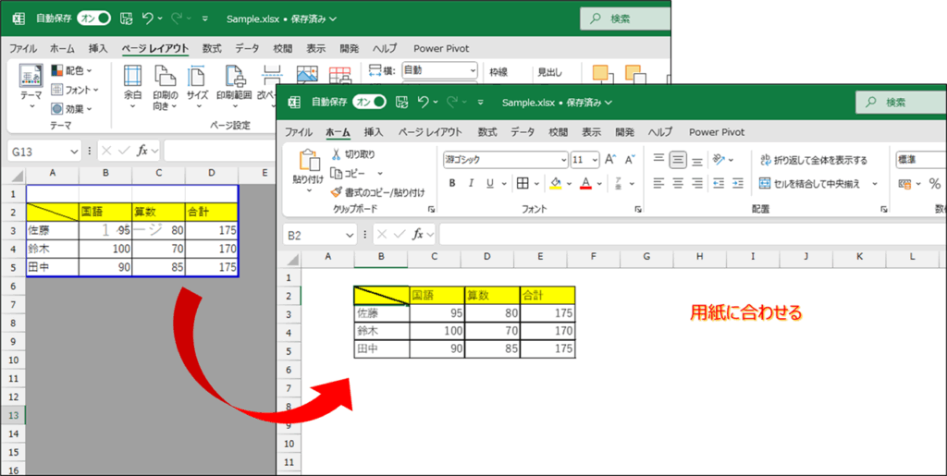Click 余白 margins icon in back window
The width and height of the screenshot is (947, 476).
(x=132, y=76)
